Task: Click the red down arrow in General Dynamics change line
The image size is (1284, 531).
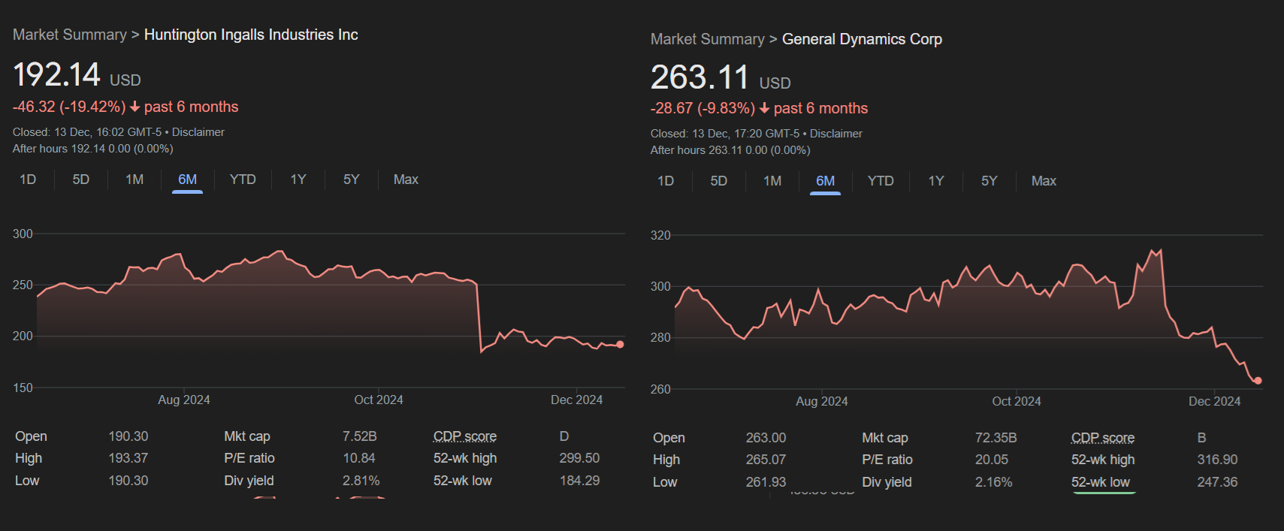Action: point(765,108)
